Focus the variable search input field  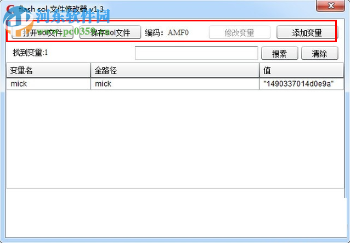pyautogui.click(x=196, y=53)
